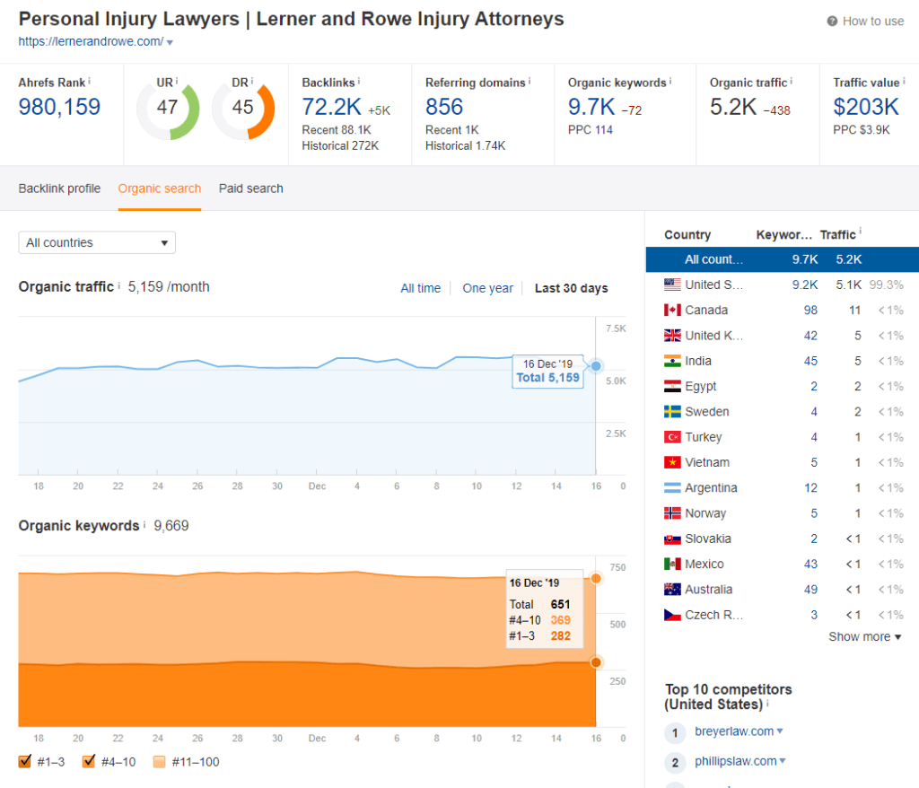The width and height of the screenshot is (919, 788).
Task: Click info icon beside UR label
Action: pyautogui.click(x=177, y=82)
